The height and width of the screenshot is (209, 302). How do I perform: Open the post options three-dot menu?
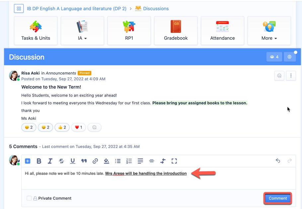291,76
